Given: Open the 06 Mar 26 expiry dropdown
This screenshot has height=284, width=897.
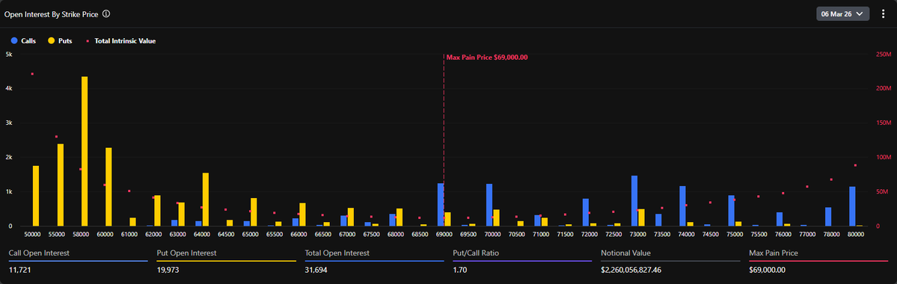Looking at the screenshot, I should tap(842, 13).
